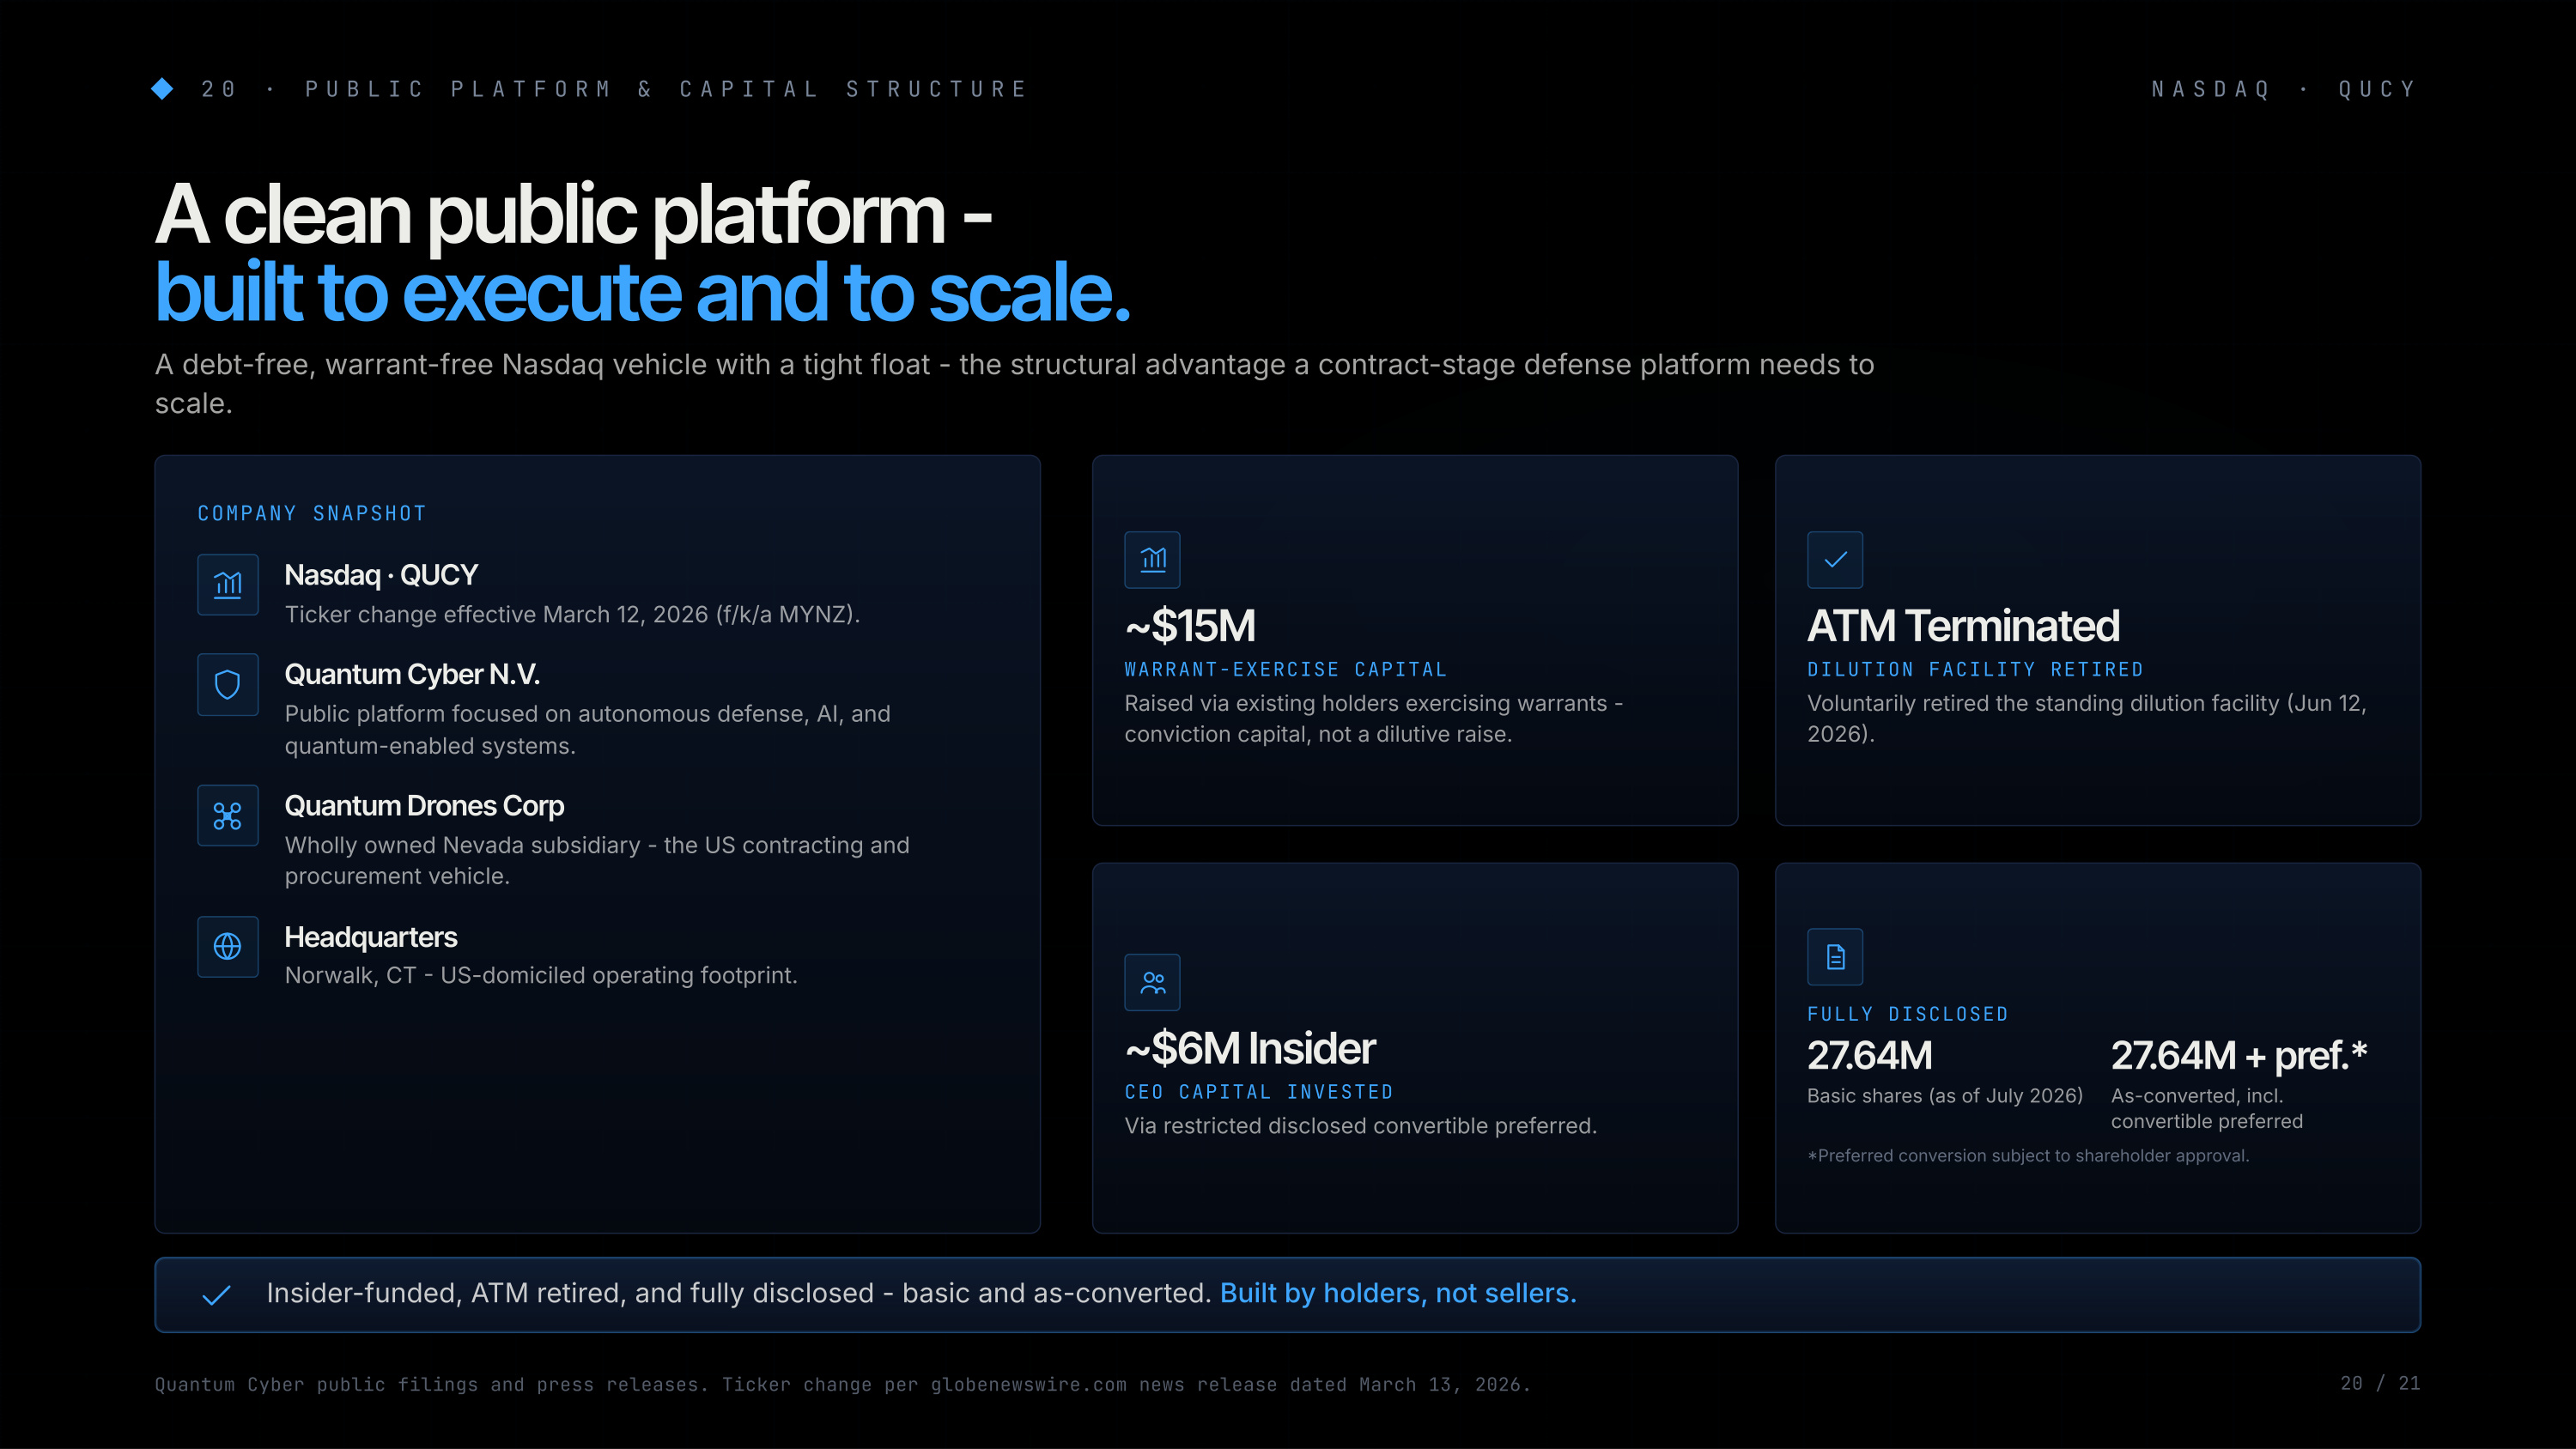Click the drone icon beside Quantum Drones Corp
Screen dimensions: 2576x1449
(228, 816)
